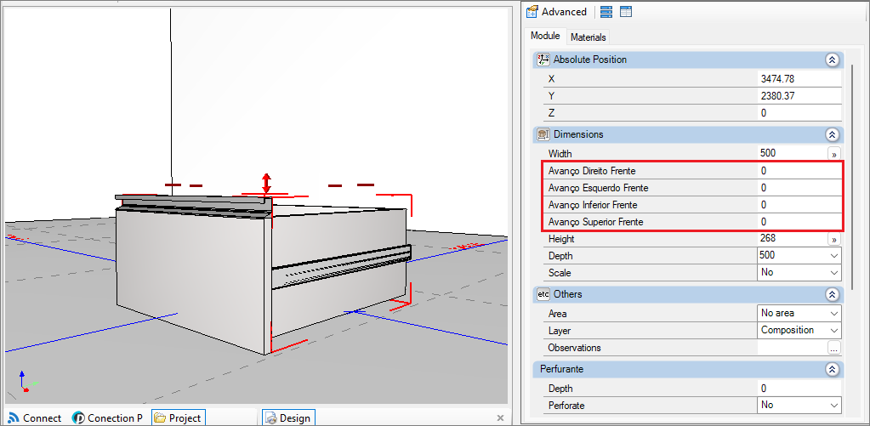The height and width of the screenshot is (426, 870).
Task: Click the Y position value field
Action: 799,96
